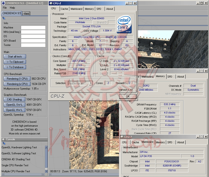The width and height of the screenshot is (209, 177).
Task: Click the console scrollbar up arrow
Action: [x=46, y=147]
